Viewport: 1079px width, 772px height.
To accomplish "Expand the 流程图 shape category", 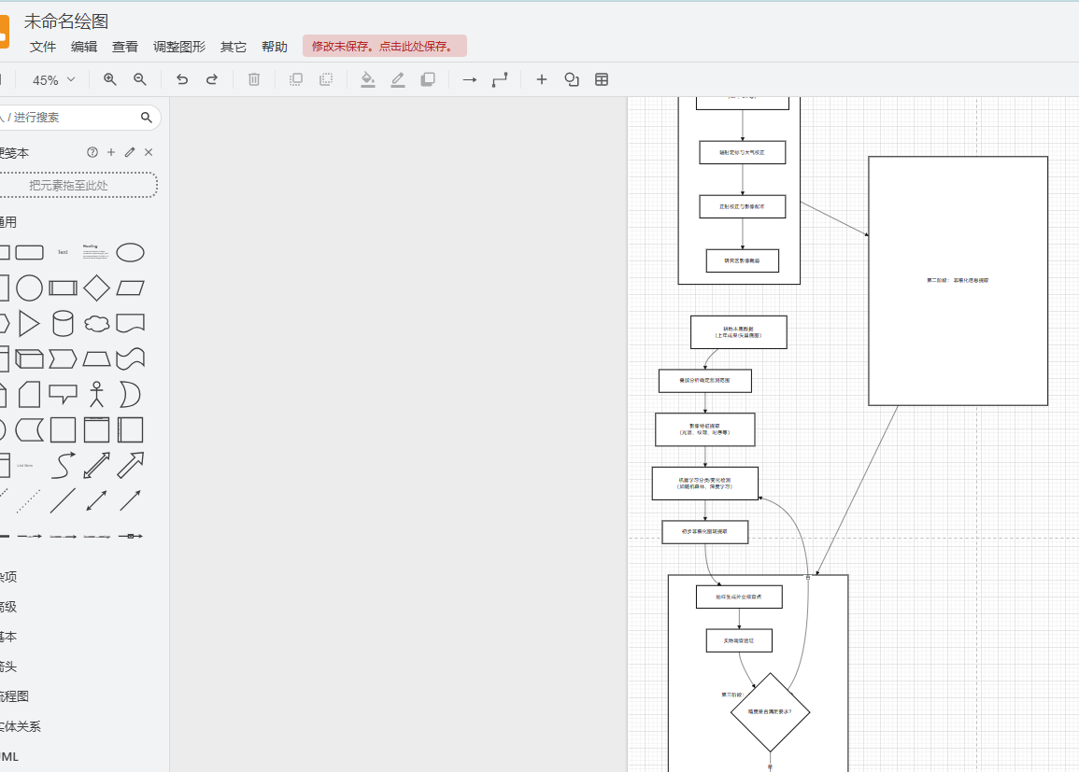I will 14,696.
